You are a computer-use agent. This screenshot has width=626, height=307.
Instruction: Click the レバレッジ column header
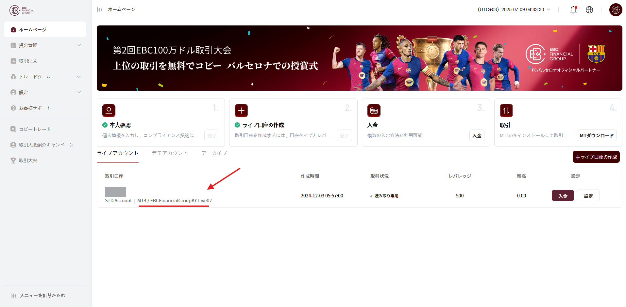460,176
